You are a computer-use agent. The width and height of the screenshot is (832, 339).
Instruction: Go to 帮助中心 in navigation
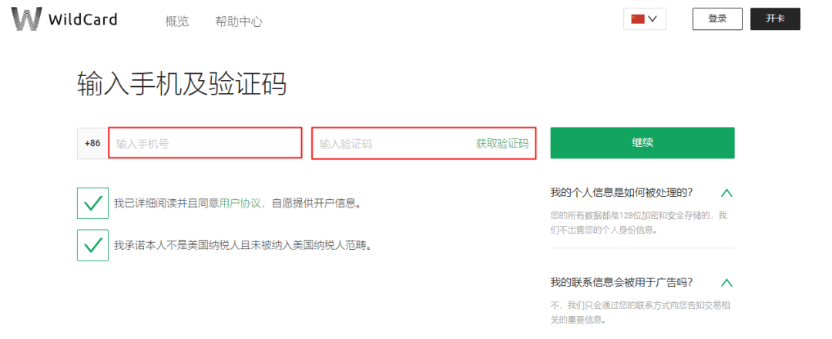tap(239, 22)
